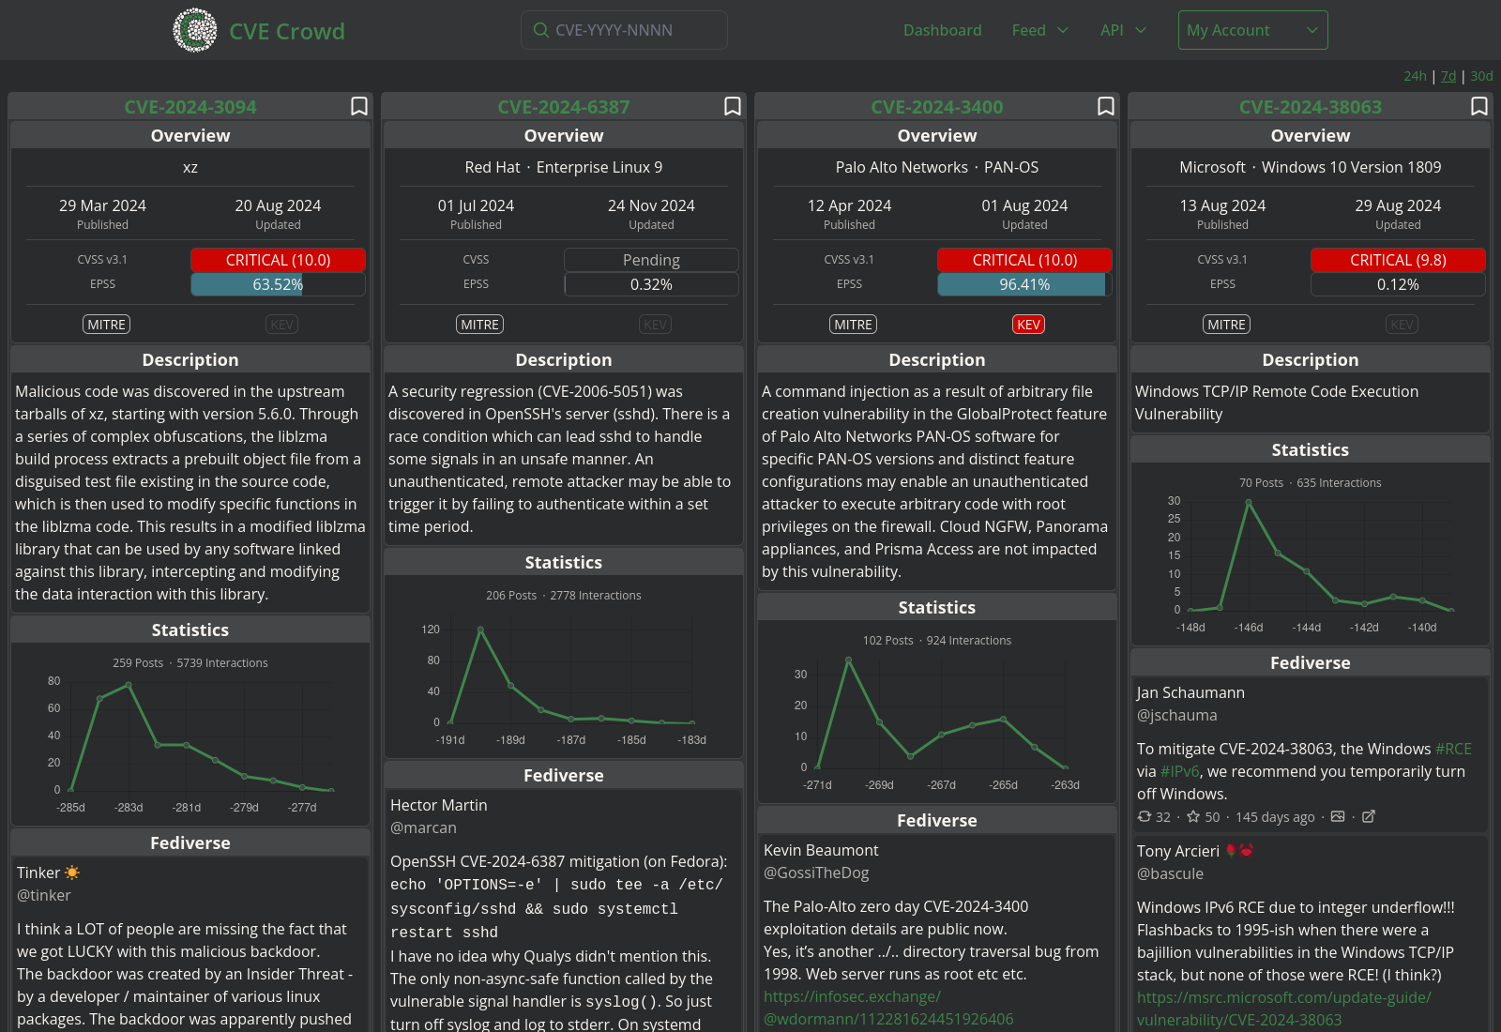Click the 63.52% EPSS bar

pyautogui.click(x=278, y=284)
